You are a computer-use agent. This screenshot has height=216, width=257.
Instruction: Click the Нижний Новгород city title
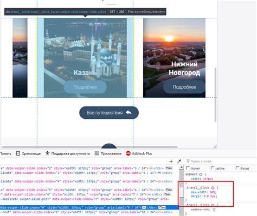click(x=184, y=69)
